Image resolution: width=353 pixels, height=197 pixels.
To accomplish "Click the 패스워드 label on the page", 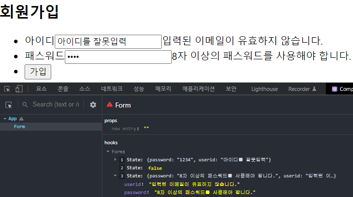I will point(45,56).
